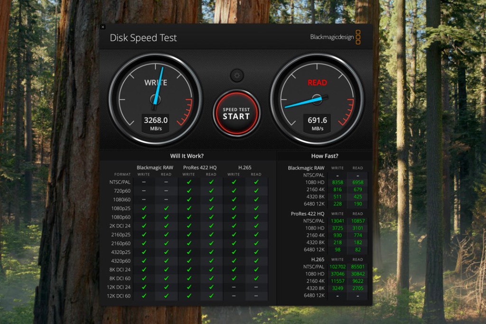Click H.265 NTSC/PAL read value 85501
The height and width of the screenshot is (324, 486).
point(358,267)
